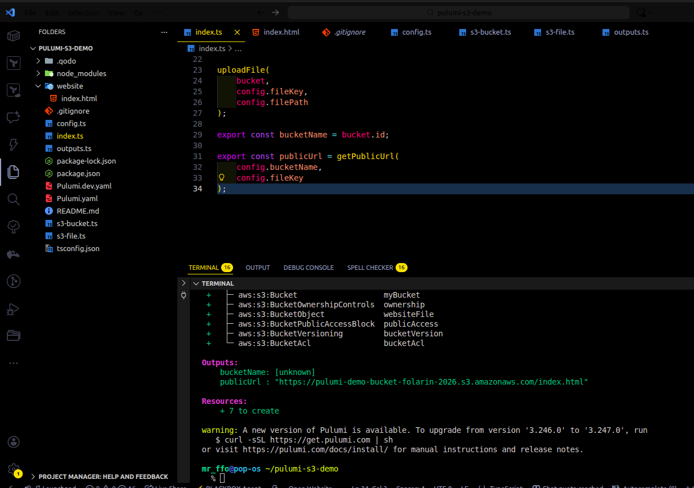Select the TERMINAL panel tab

point(211,268)
